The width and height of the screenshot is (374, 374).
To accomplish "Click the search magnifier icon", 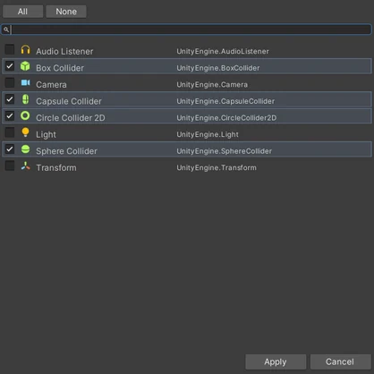I will click(6, 30).
